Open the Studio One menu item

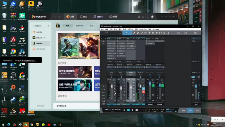click(x=143, y=29)
